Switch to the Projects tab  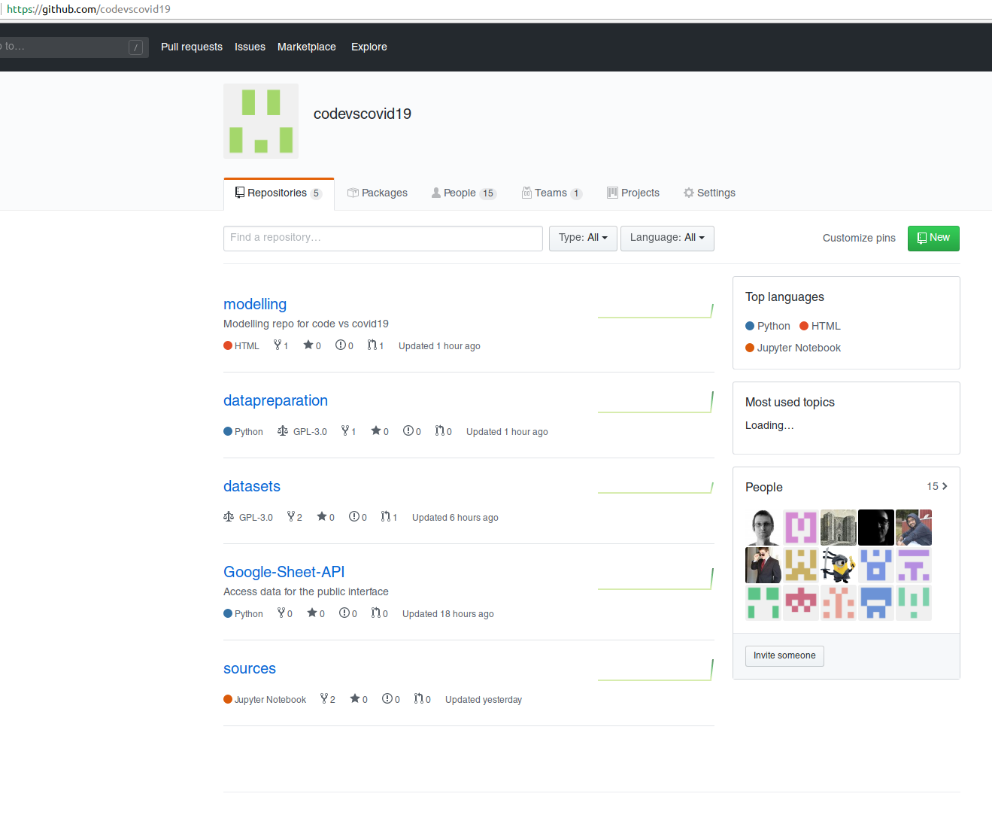[633, 193]
